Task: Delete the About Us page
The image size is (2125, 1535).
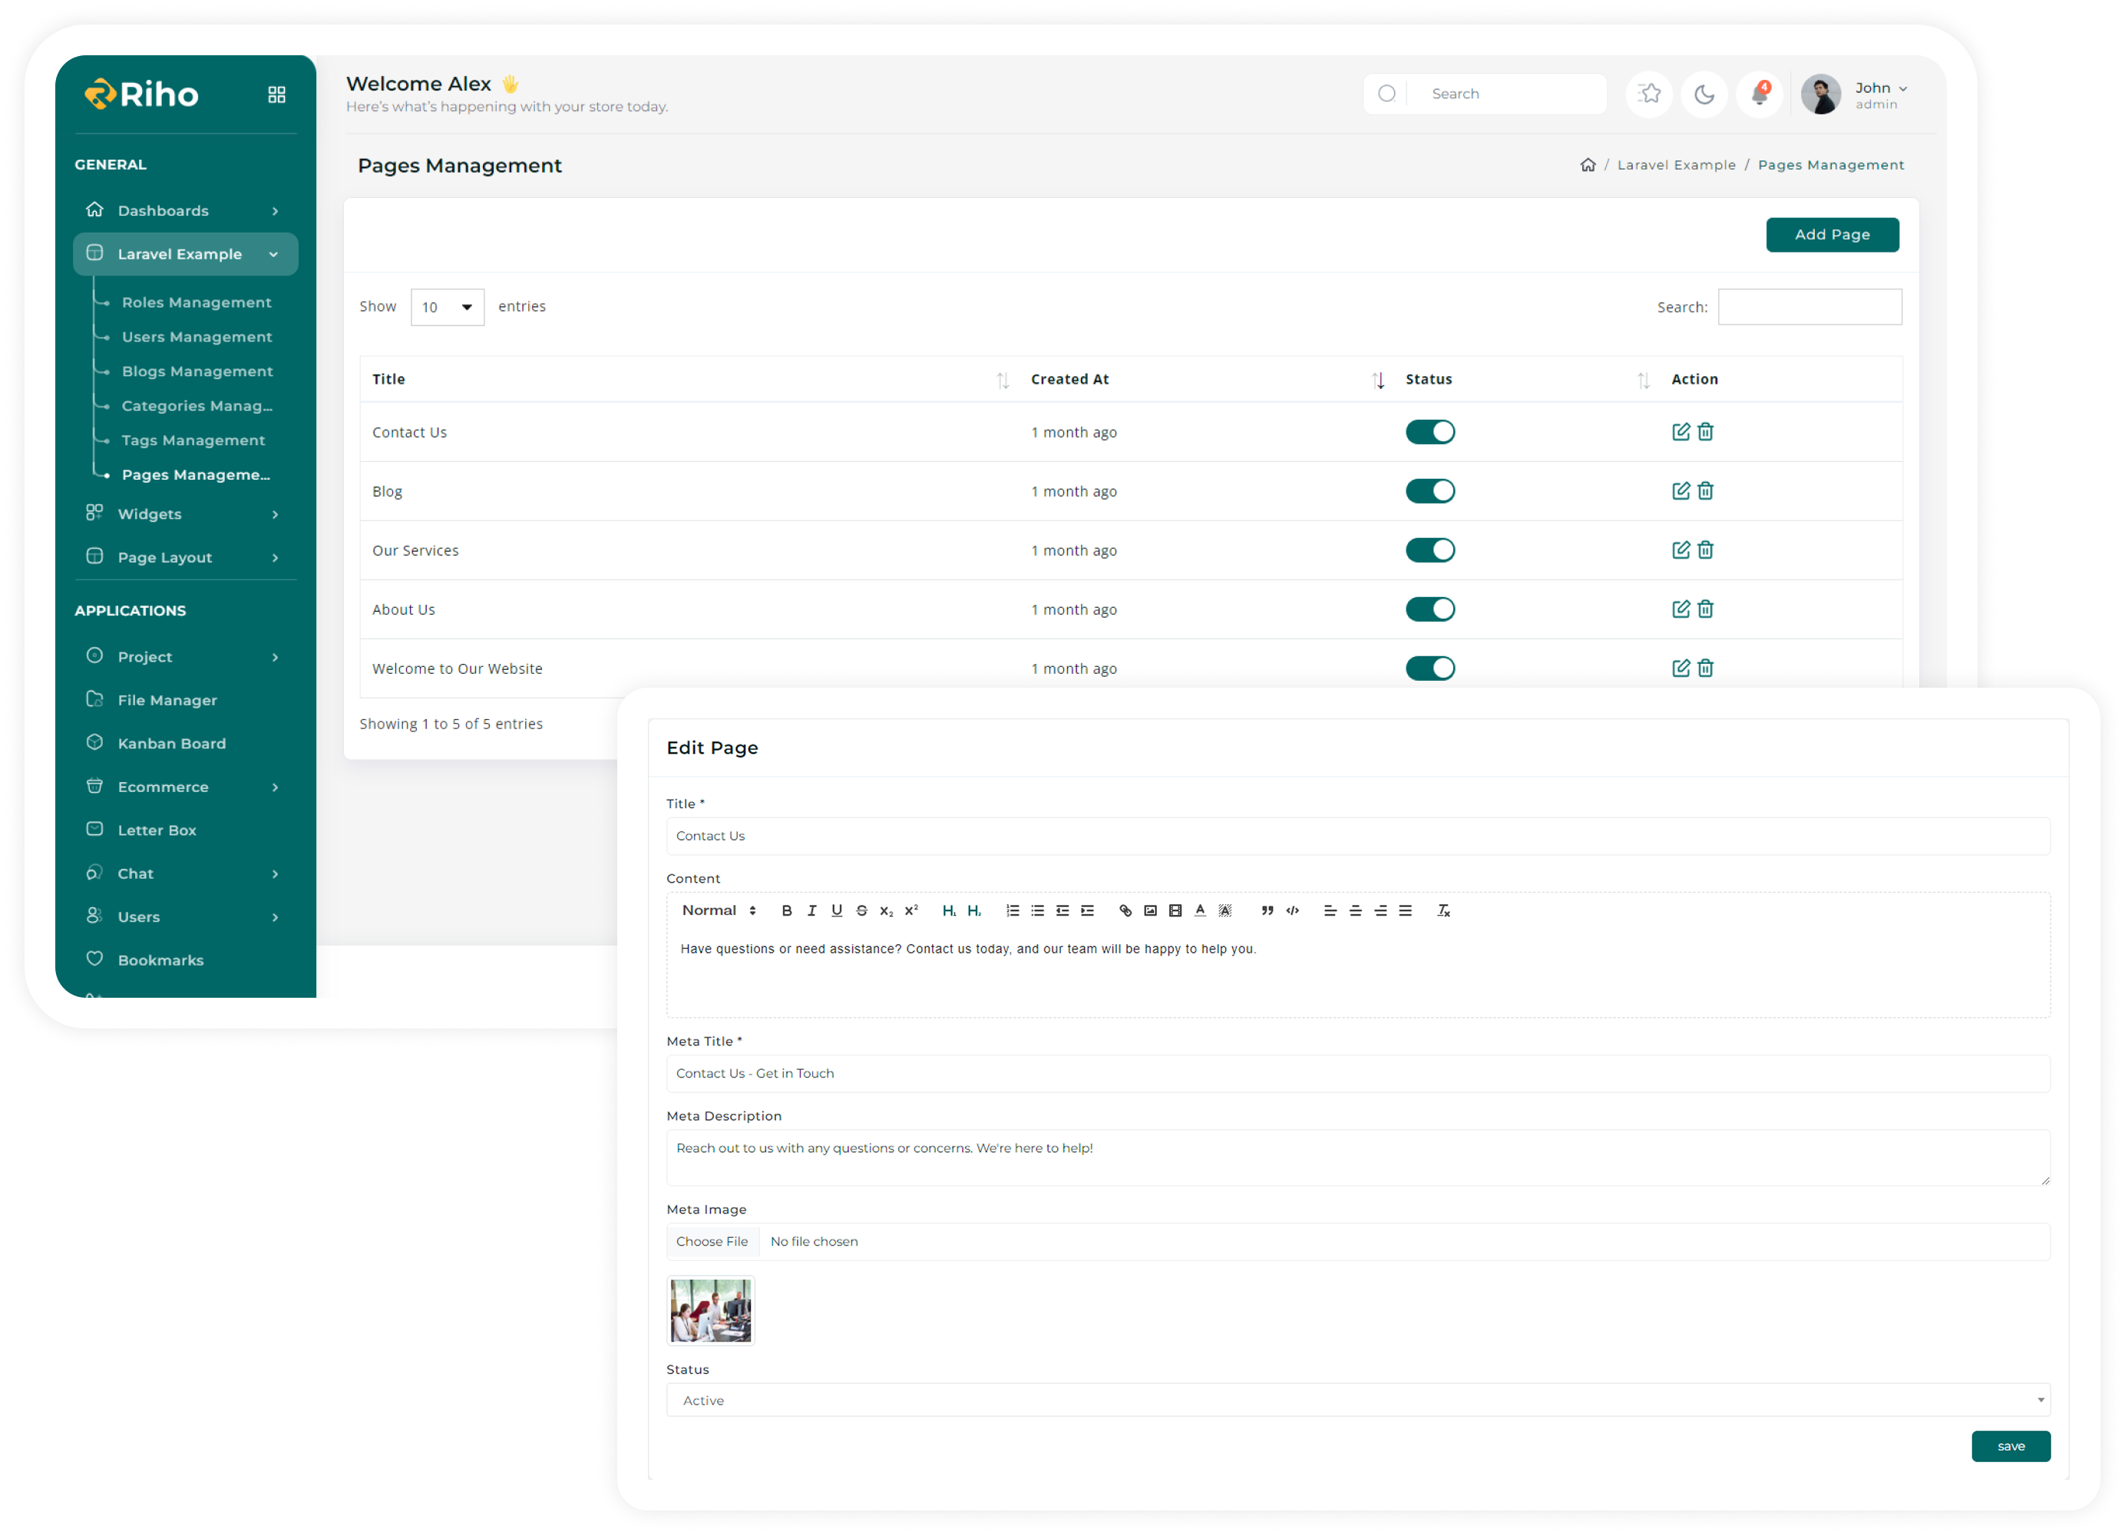Action: [x=1705, y=609]
